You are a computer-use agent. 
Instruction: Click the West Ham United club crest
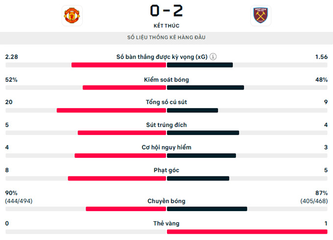[x=261, y=16]
